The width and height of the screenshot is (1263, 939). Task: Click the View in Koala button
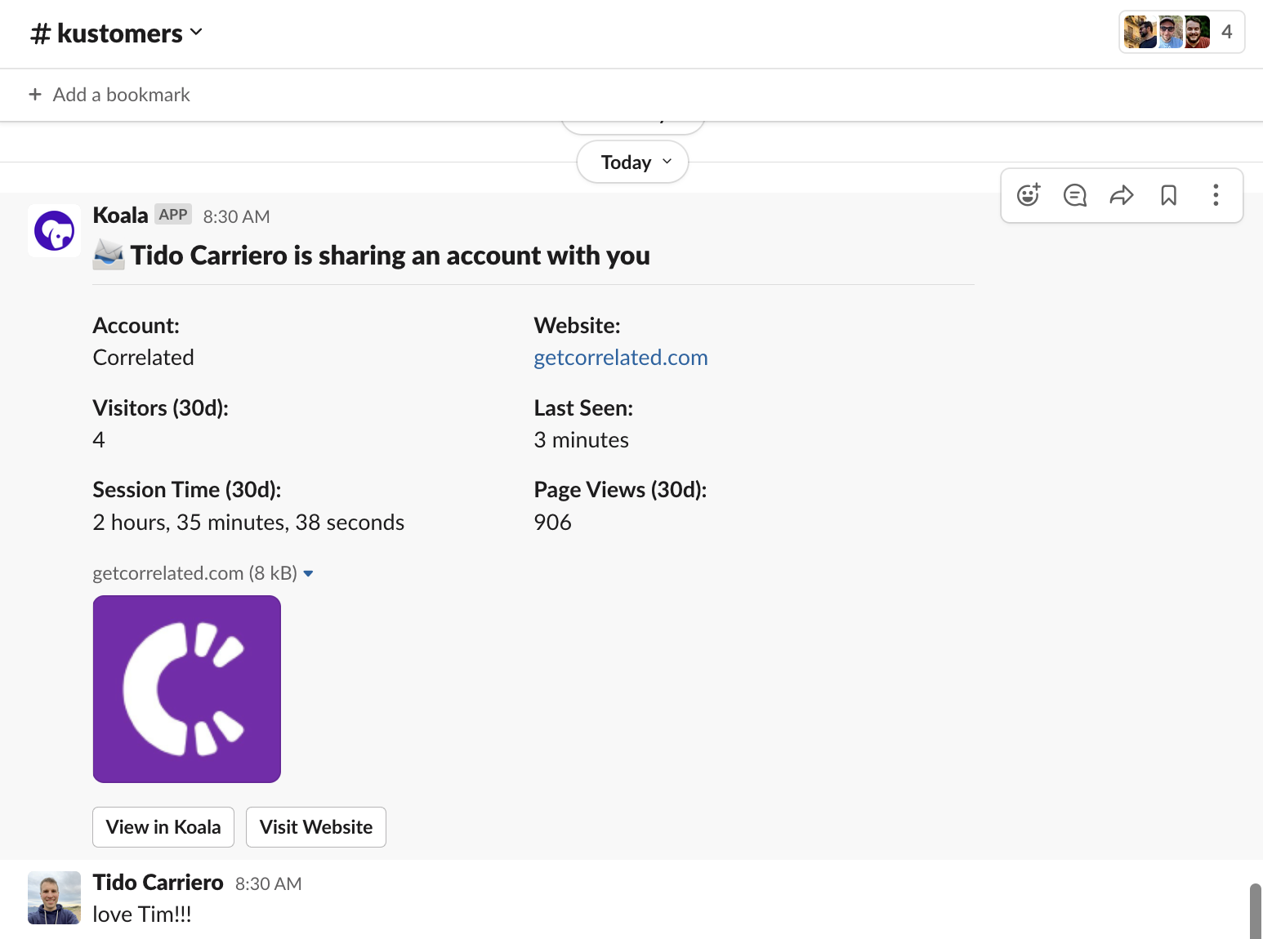163,827
